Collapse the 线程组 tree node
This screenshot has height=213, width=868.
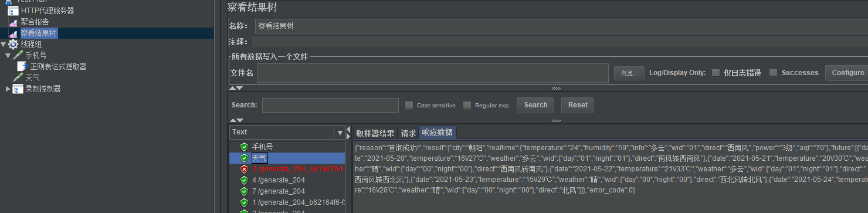[x=4, y=44]
